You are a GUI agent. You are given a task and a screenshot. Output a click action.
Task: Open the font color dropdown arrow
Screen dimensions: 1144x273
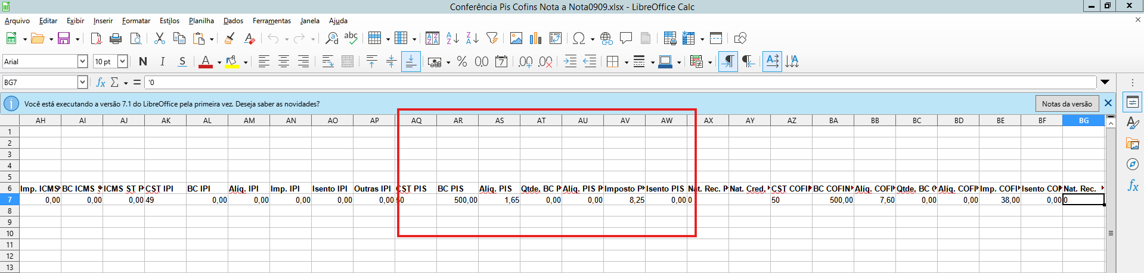click(219, 62)
